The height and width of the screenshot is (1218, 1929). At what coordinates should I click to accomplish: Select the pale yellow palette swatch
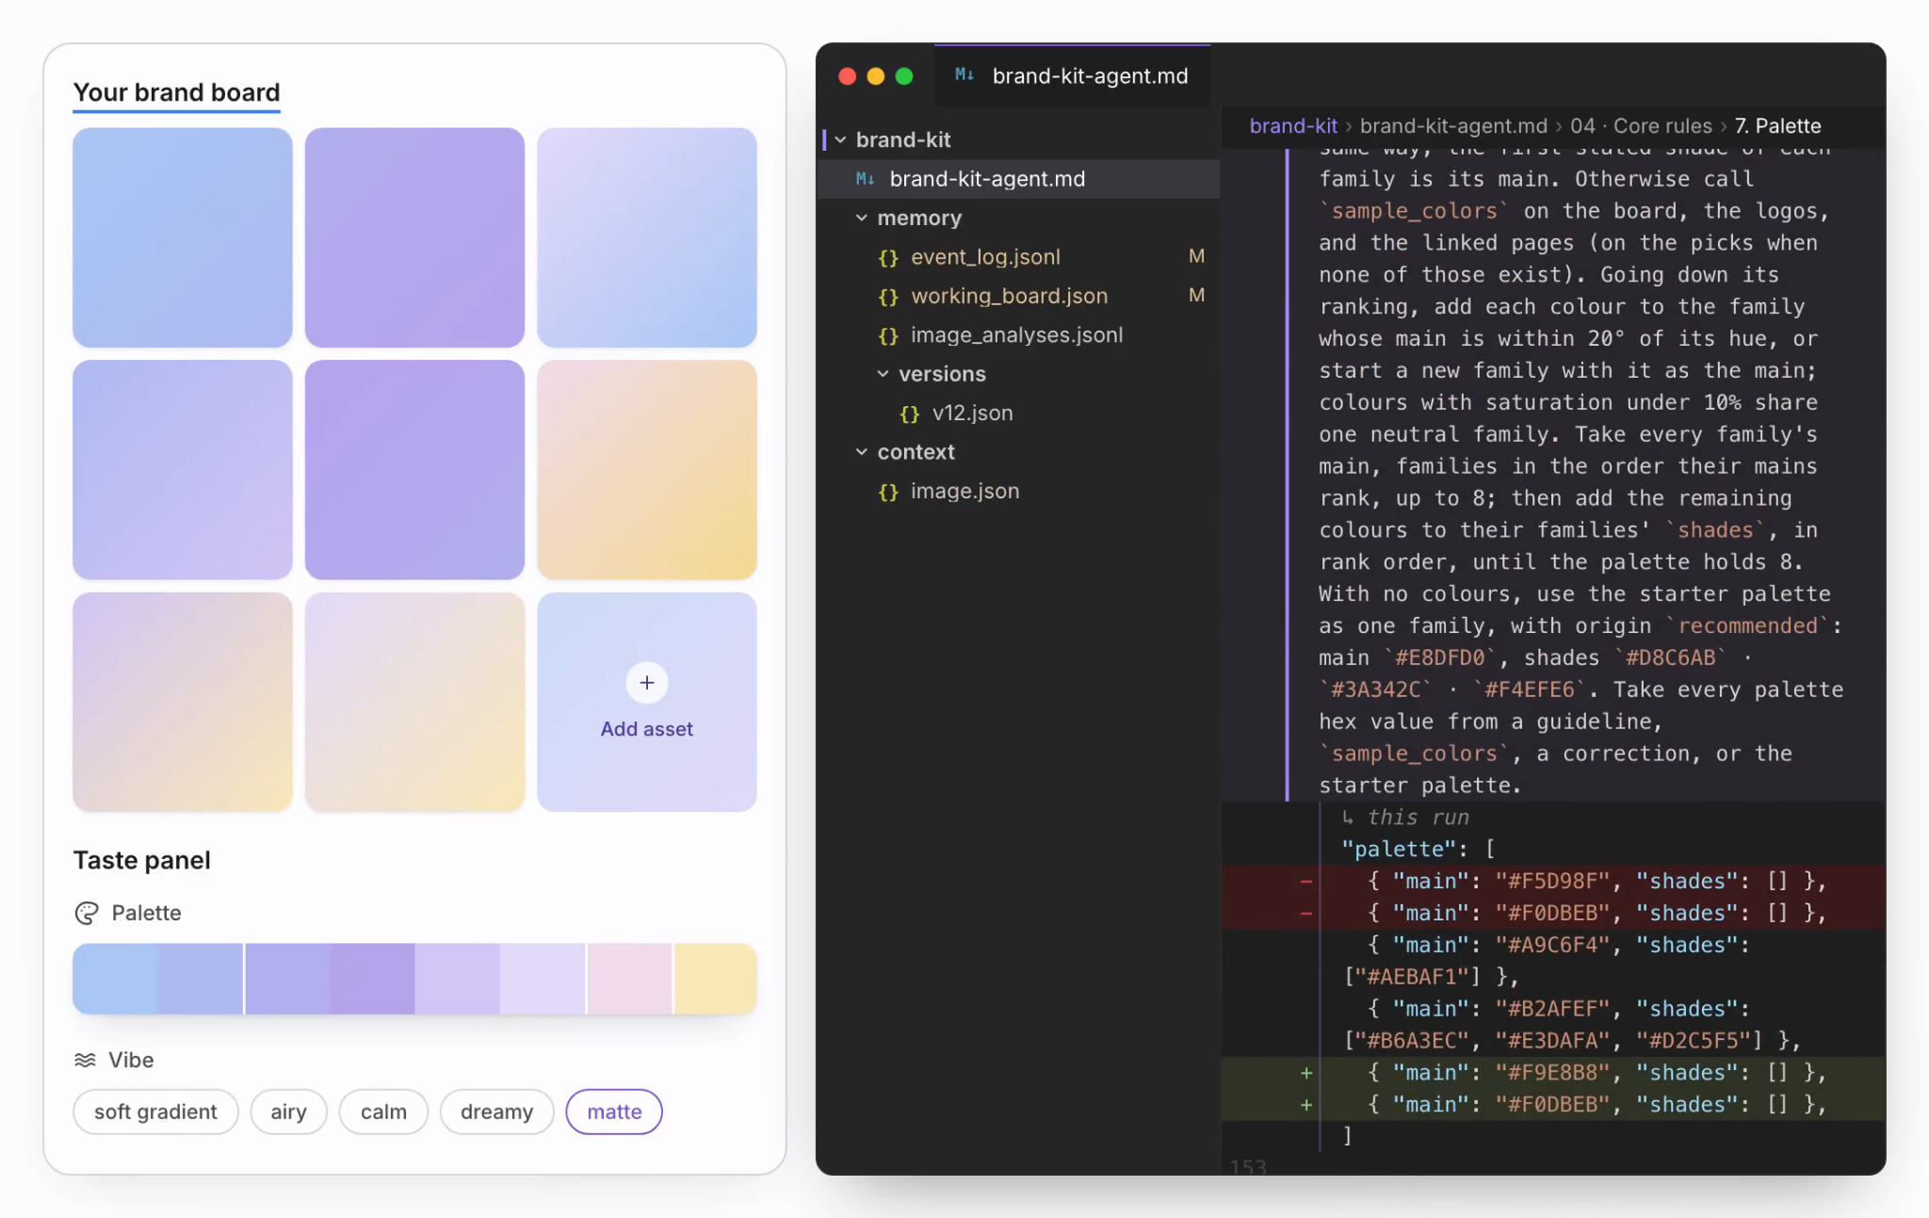point(715,979)
